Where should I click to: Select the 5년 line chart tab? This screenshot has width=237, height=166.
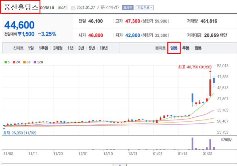92,48
